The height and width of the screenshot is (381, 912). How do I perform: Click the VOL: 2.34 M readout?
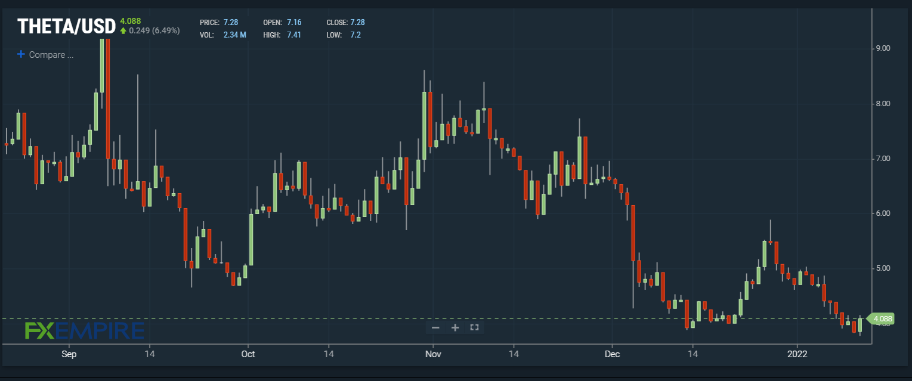(x=223, y=35)
